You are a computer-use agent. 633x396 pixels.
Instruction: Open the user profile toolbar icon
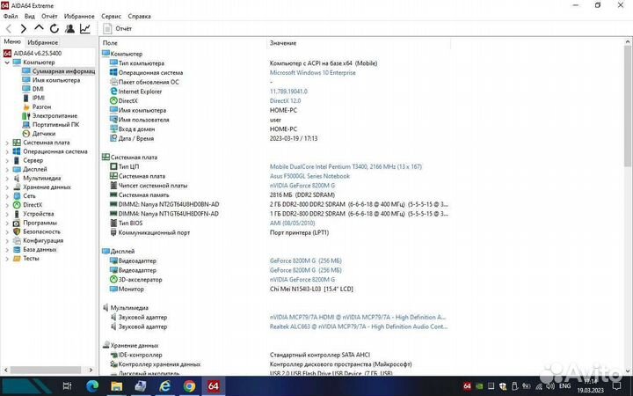[69, 29]
